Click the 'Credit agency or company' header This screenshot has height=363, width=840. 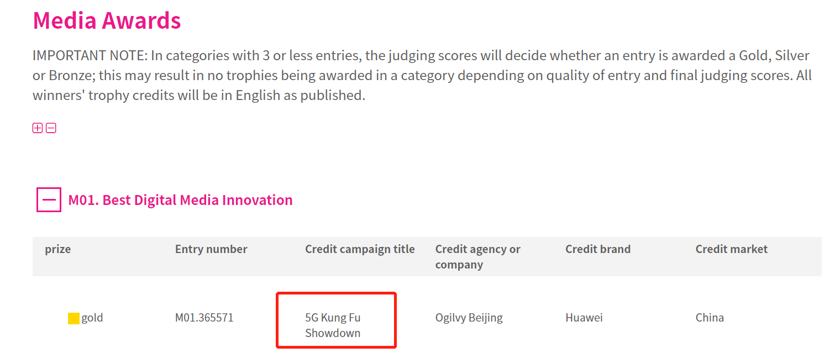pos(477,257)
